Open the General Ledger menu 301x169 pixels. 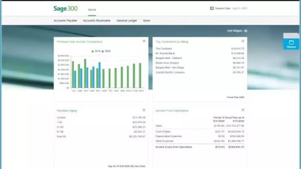tap(127, 21)
